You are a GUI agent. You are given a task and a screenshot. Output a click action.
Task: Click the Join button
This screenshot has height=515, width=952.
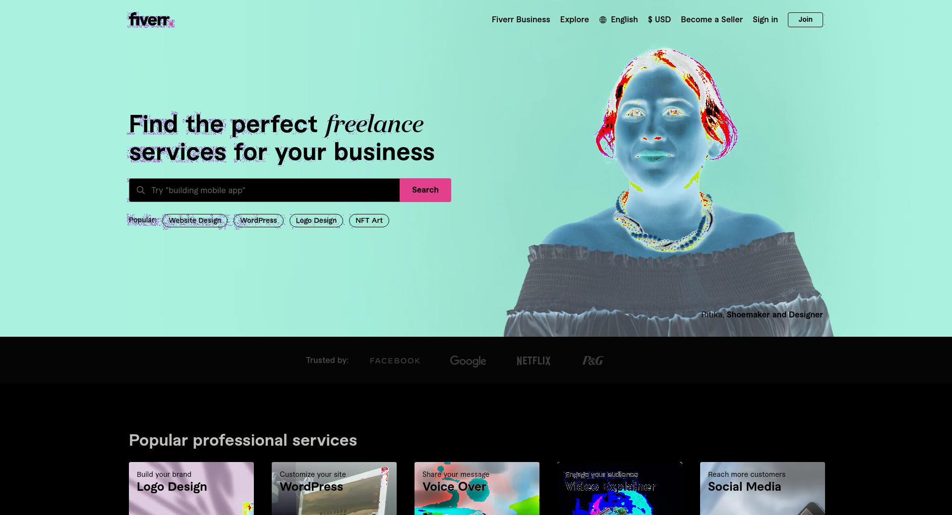point(805,20)
